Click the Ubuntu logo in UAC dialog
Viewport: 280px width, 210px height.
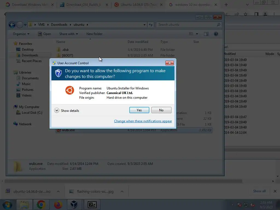pos(70,90)
